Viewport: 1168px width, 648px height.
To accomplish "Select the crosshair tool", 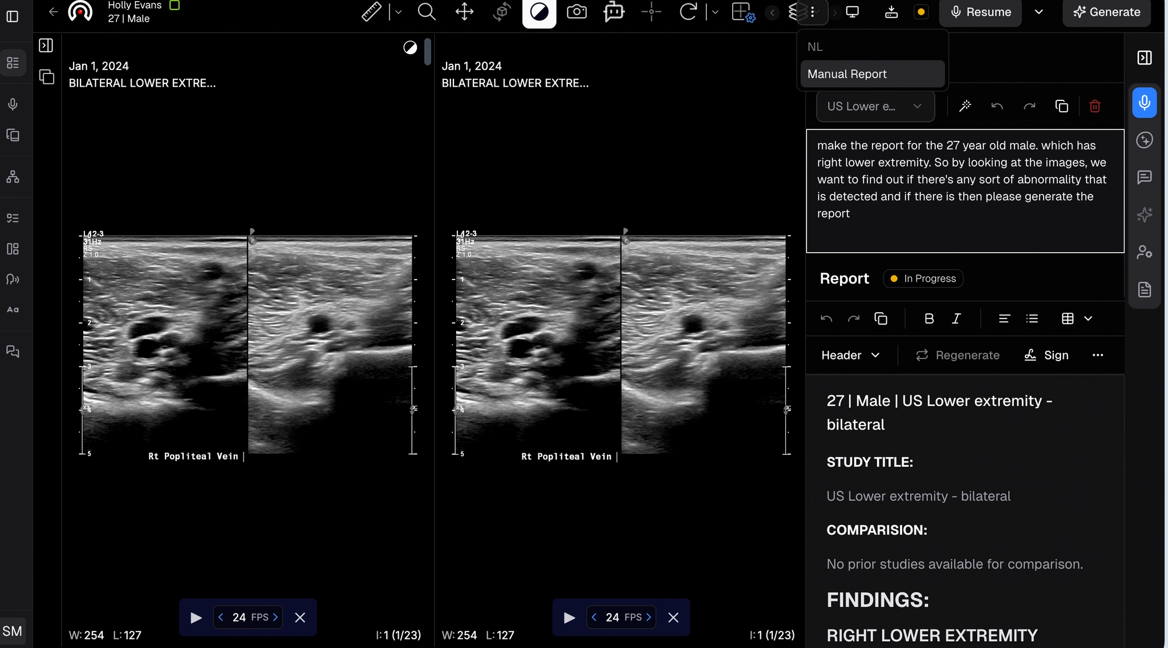I will tap(651, 12).
